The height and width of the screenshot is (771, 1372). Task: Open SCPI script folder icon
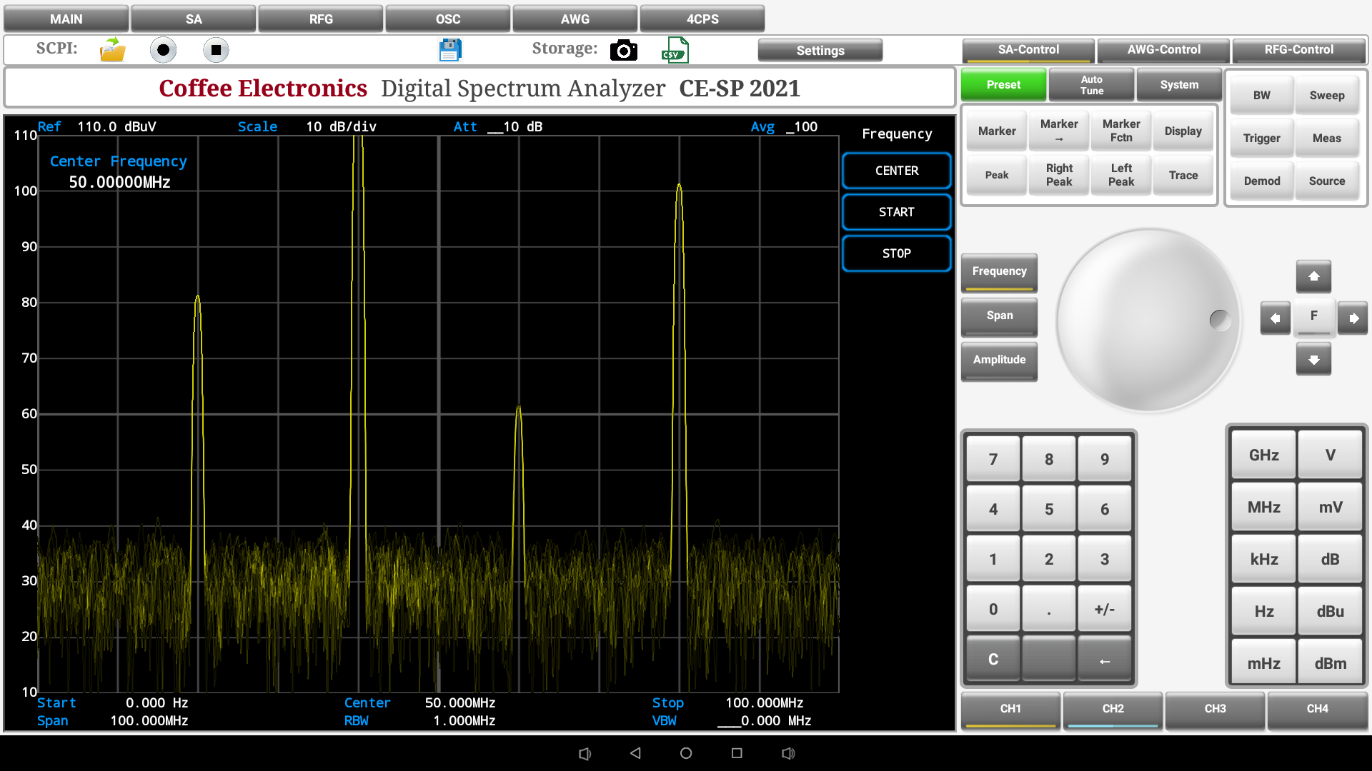coord(112,50)
